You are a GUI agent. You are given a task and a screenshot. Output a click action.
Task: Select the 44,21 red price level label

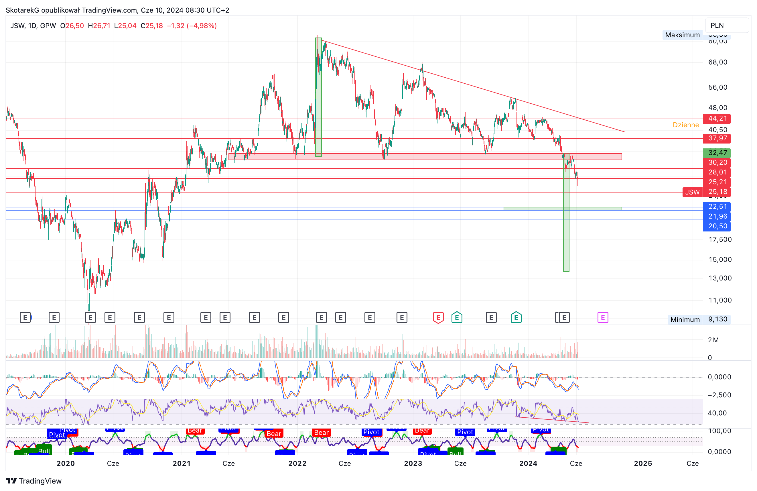pyautogui.click(x=717, y=118)
